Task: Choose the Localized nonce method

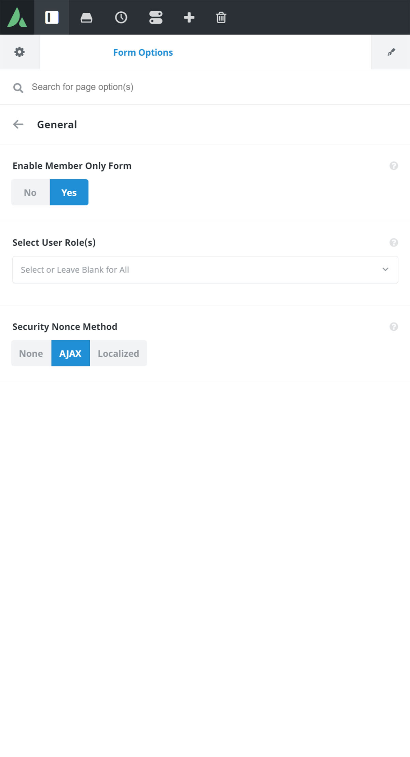Action: 118,353
